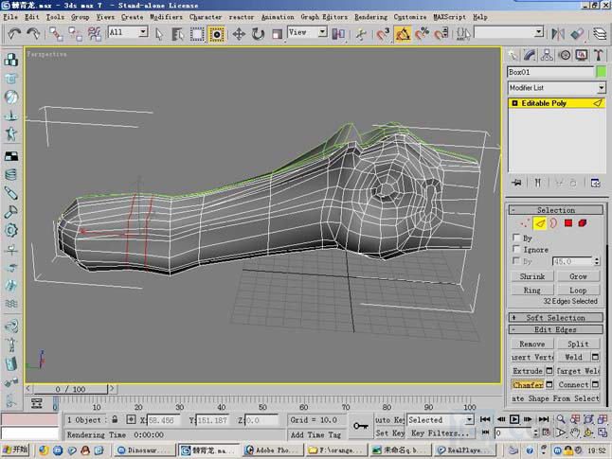Switch to the Hierarchy panel tab

click(547, 55)
